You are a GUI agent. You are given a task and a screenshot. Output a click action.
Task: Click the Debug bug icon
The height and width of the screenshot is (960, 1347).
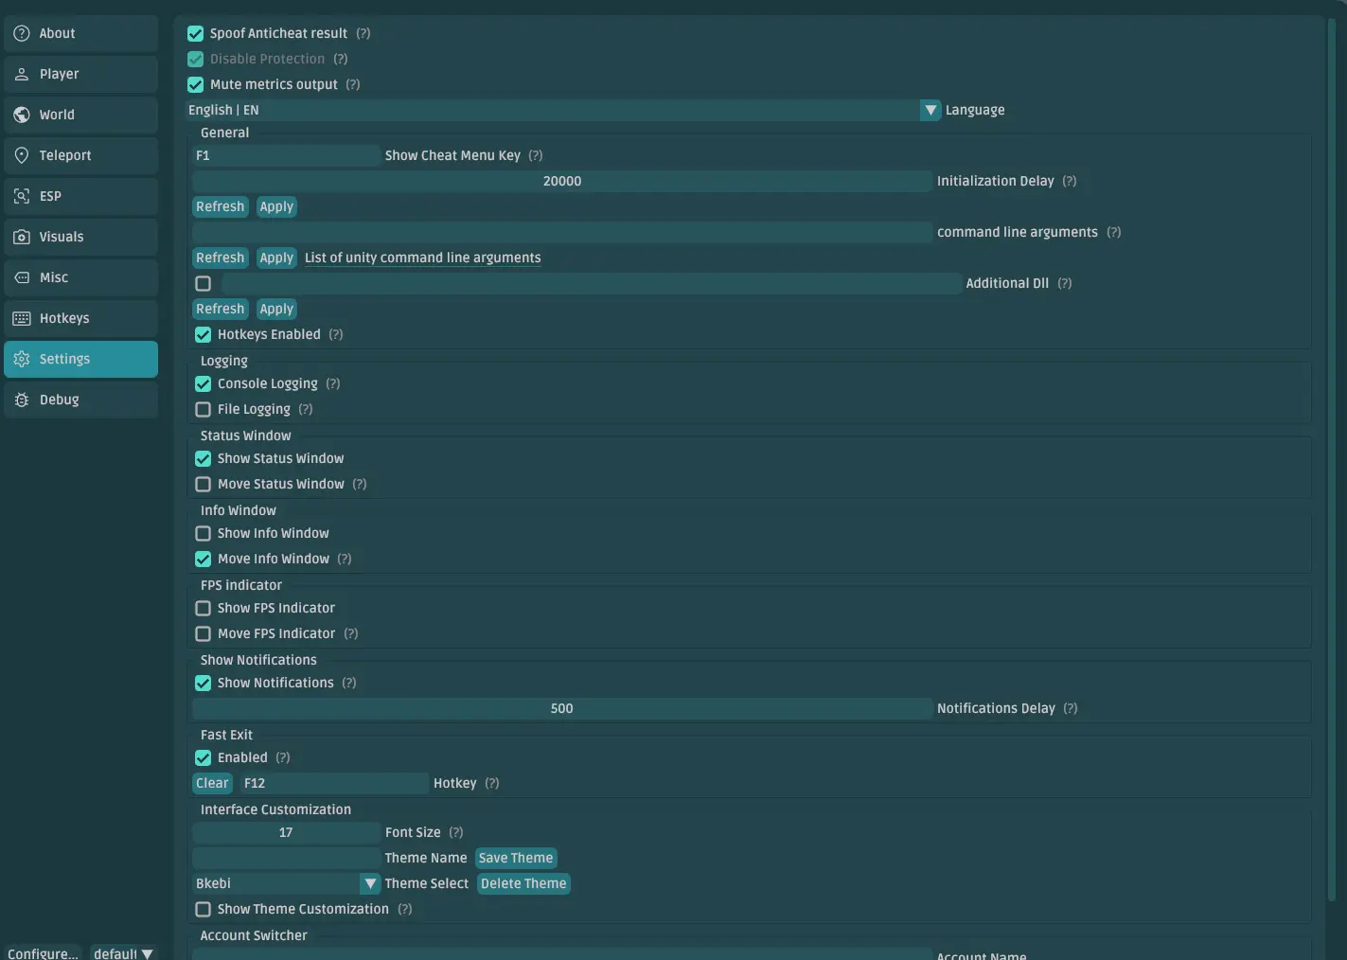pyautogui.click(x=22, y=400)
